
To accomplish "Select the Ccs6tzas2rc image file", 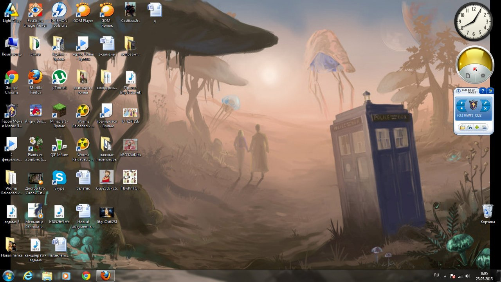I will [x=131, y=13].
